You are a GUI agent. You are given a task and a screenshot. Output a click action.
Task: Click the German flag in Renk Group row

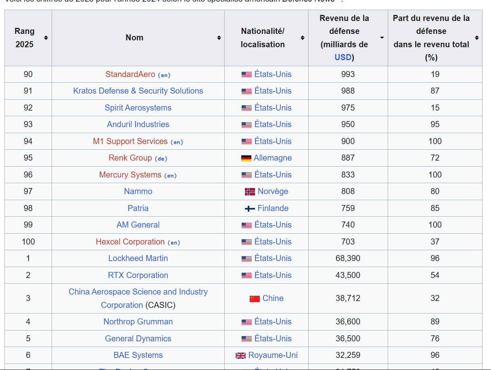tap(246, 158)
